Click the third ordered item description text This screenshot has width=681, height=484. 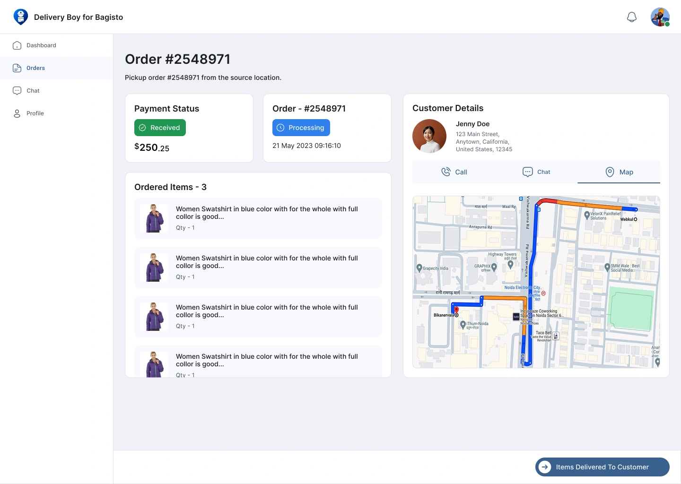[x=267, y=311]
